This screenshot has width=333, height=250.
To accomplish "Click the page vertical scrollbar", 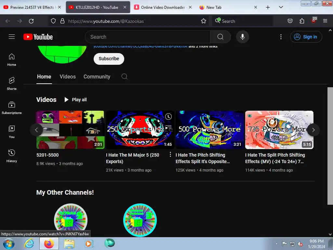I will click(330, 146).
